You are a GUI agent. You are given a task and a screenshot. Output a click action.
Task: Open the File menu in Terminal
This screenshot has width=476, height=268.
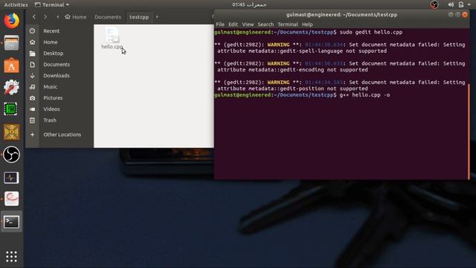click(x=220, y=25)
